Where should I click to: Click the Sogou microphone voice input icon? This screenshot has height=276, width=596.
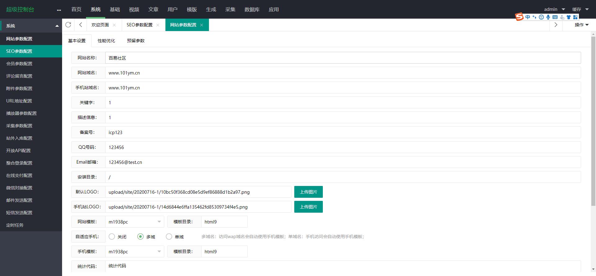click(548, 17)
